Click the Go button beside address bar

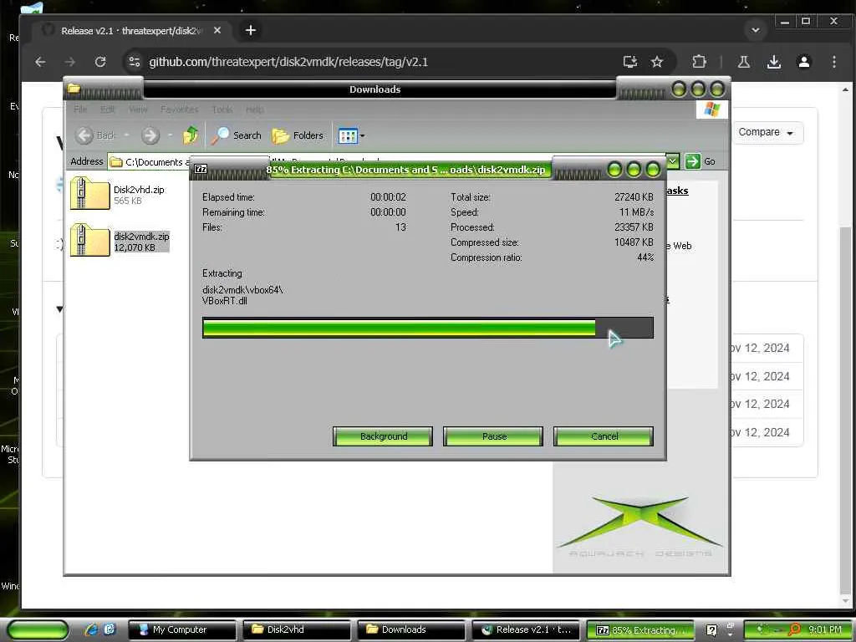coord(701,161)
